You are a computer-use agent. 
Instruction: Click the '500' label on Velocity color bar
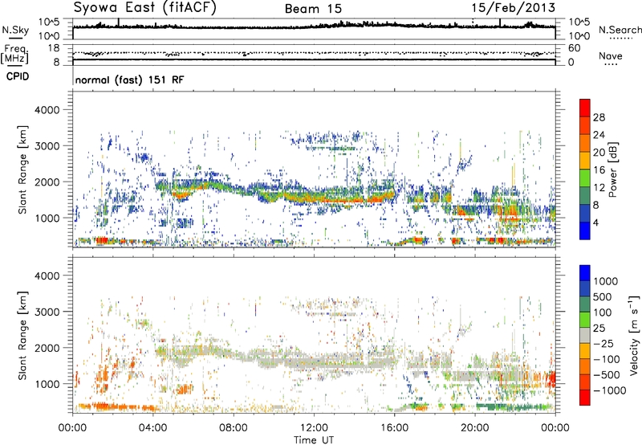point(603,296)
